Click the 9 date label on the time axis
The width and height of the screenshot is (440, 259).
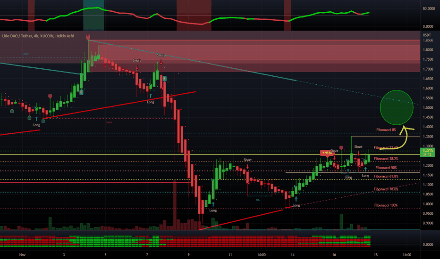pyautogui.click(x=188, y=255)
